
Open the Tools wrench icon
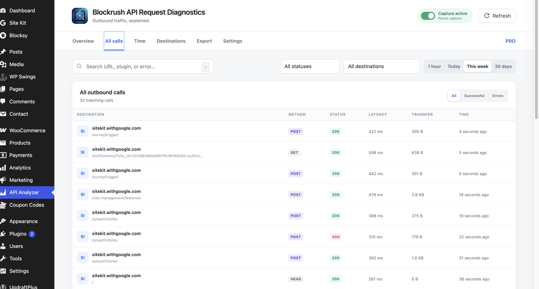3,259
